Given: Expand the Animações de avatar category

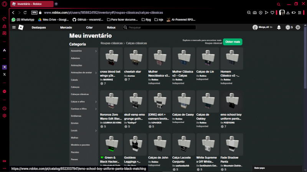Looking at the screenshot, I should pyautogui.click(x=96, y=72).
